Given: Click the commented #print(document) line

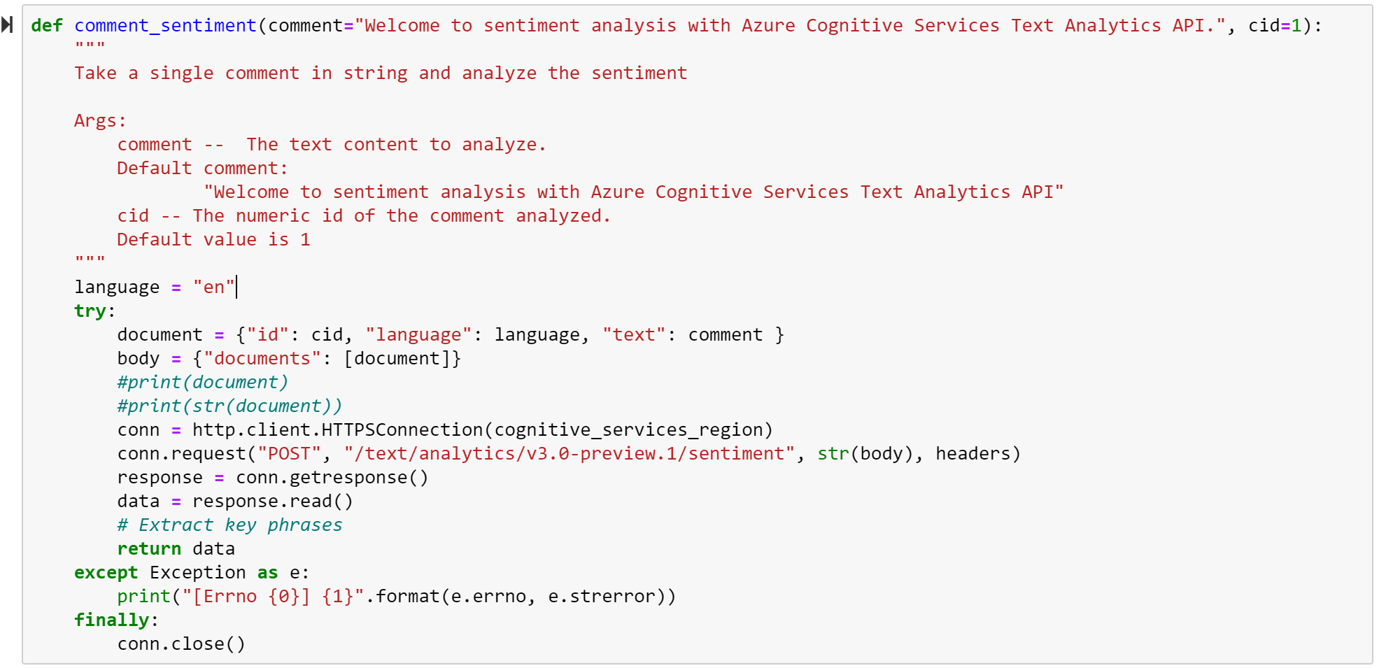Looking at the screenshot, I should tap(202, 383).
